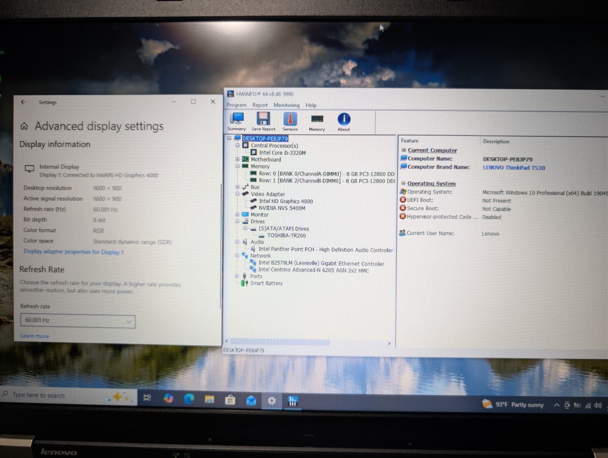Collapse the Memory tree node
The image size is (608, 458).
pos(237,166)
